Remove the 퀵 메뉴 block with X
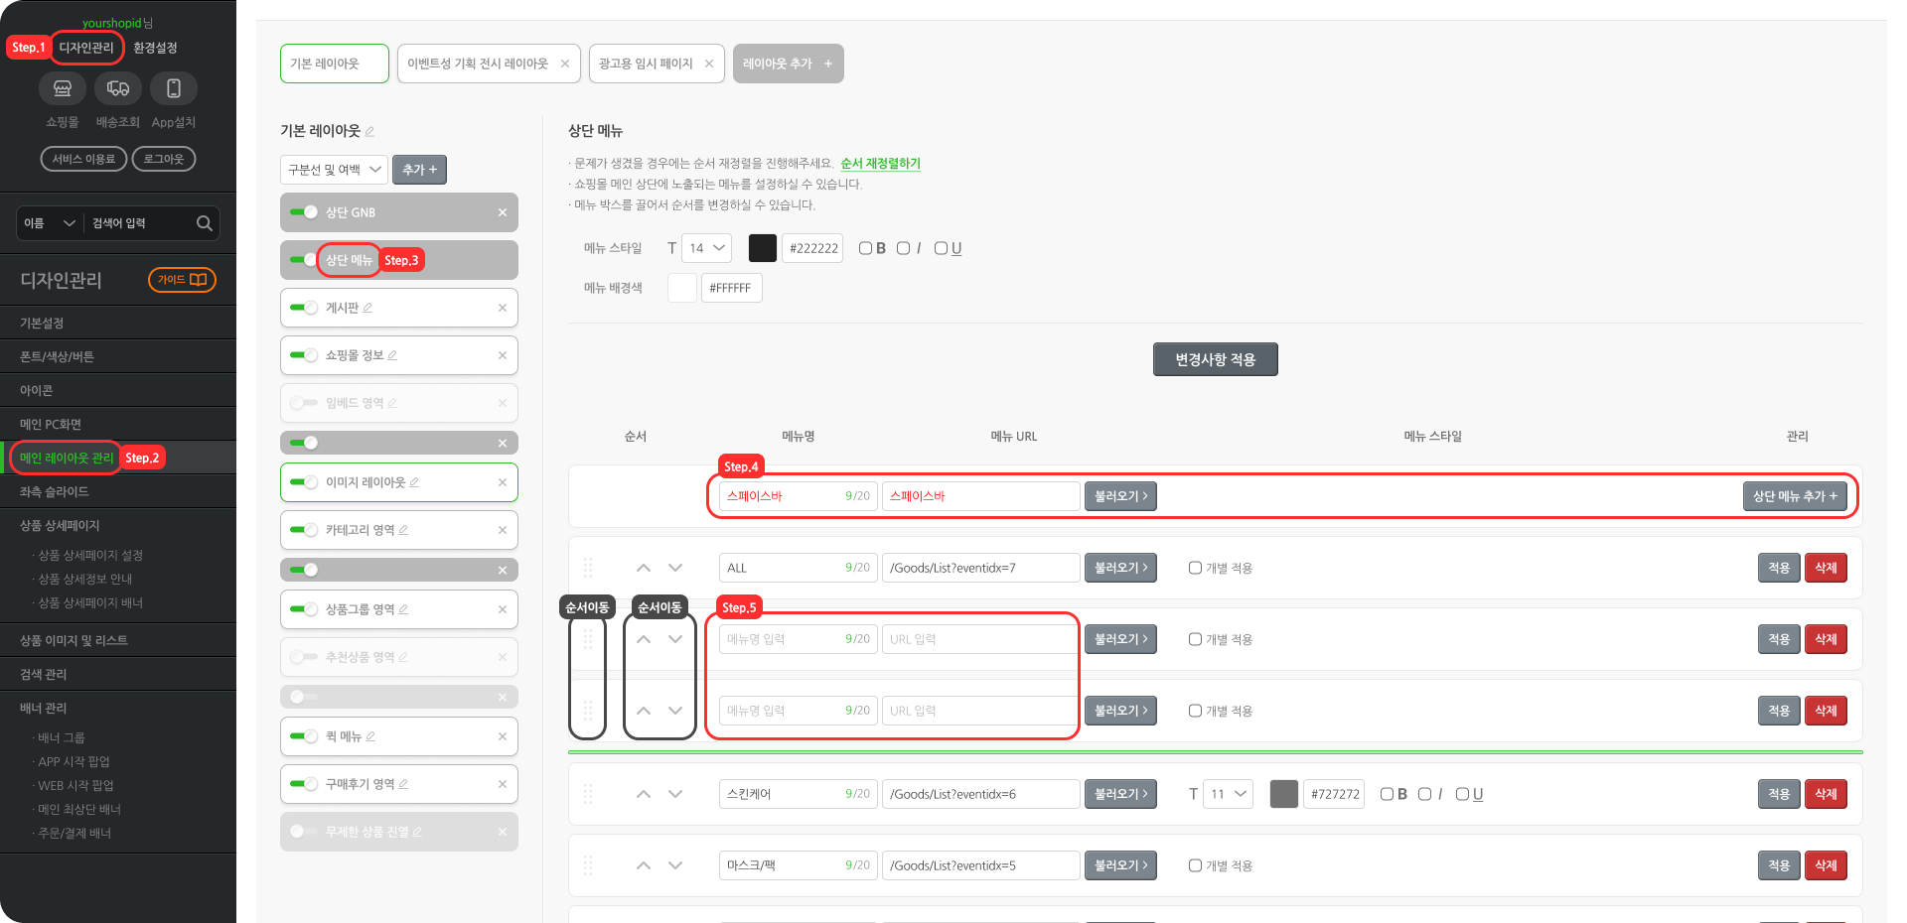Image resolution: width=1907 pixels, height=923 pixels. (503, 736)
